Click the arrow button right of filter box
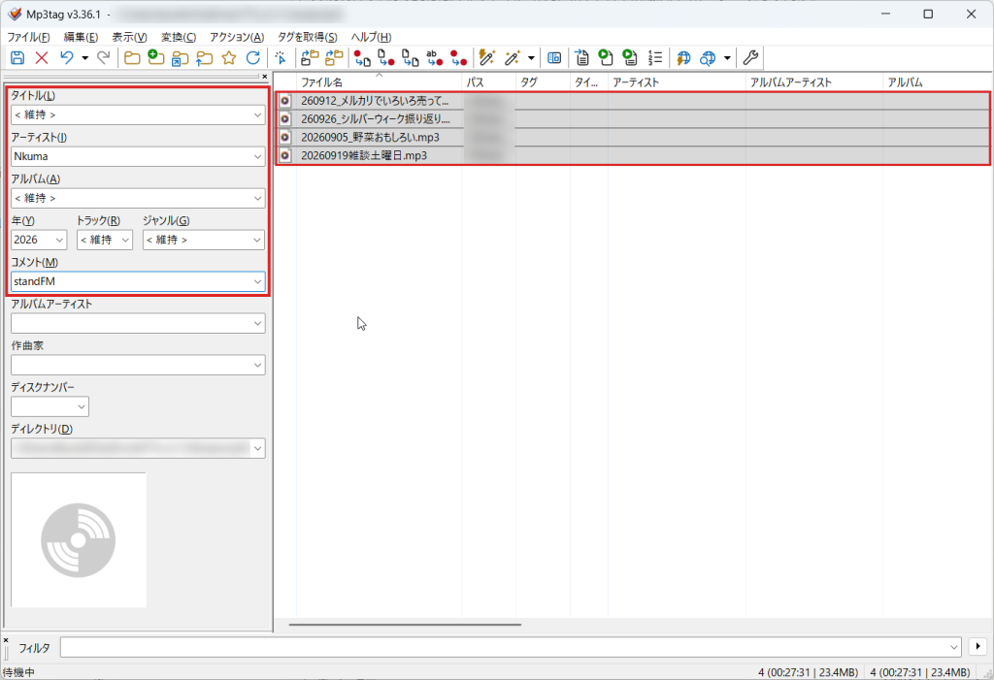The height and width of the screenshot is (680, 994). 978,646
